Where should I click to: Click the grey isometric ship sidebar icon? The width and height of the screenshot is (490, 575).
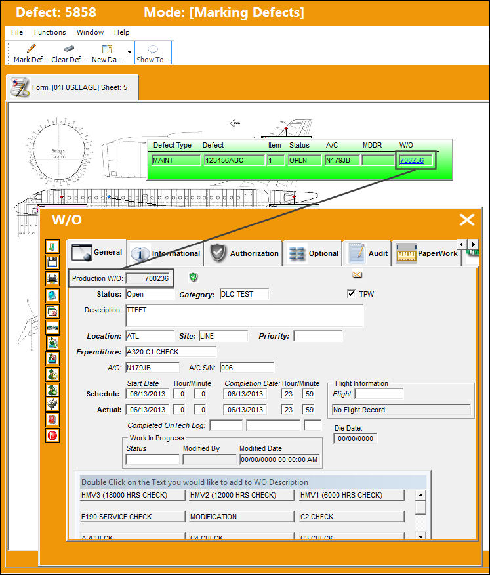click(x=52, y=404)
